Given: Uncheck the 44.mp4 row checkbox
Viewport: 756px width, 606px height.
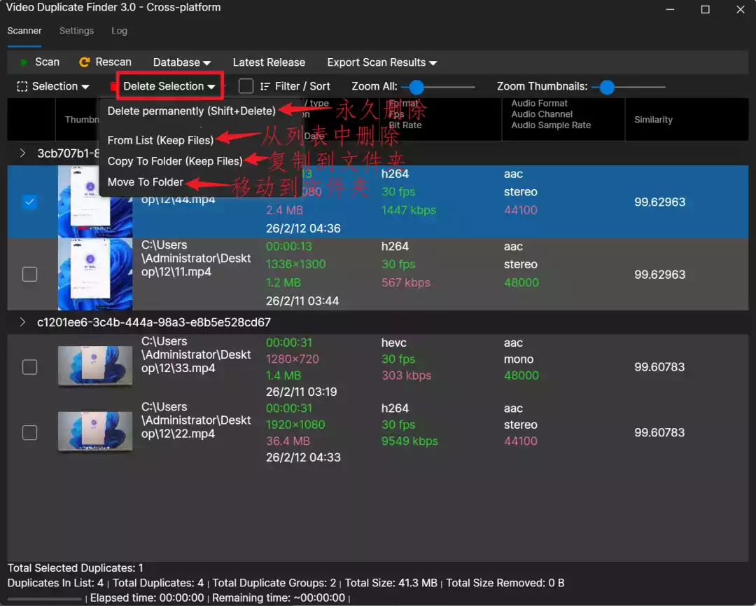Looking at the screenshot, I should tap(30, 202).
